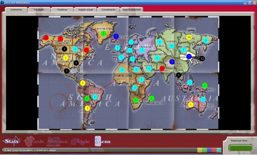The image size is (257, 155).
Task: Click Quebec's red army marker
Action: pos(87,50)
